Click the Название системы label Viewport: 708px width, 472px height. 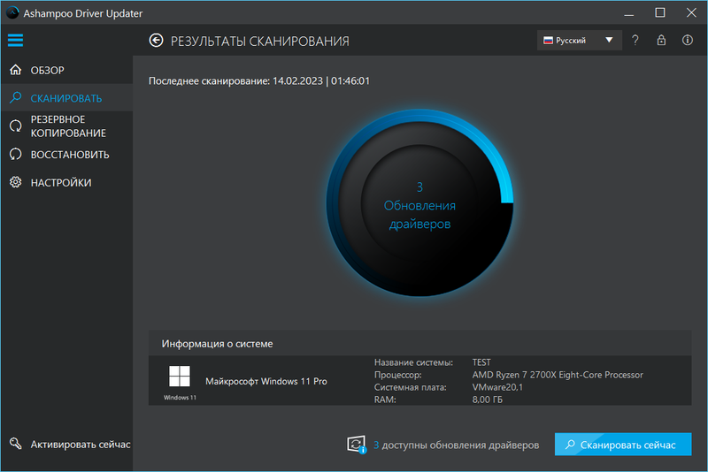[x=413, y=362]
